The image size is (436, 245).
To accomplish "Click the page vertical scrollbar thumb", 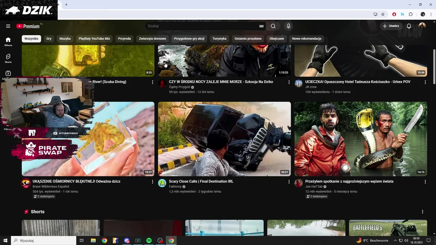I will 434,67.
